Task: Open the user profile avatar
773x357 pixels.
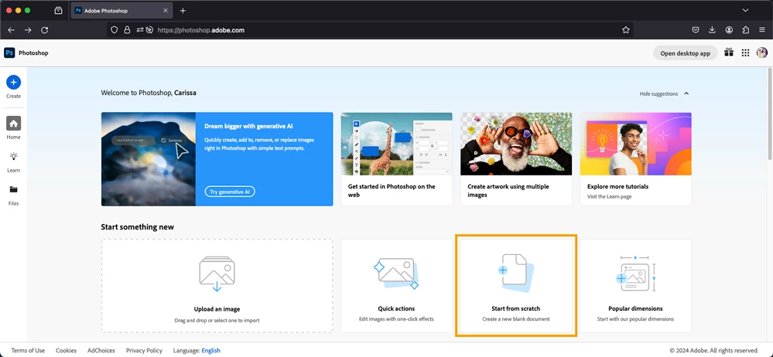Action: (762, 53)
